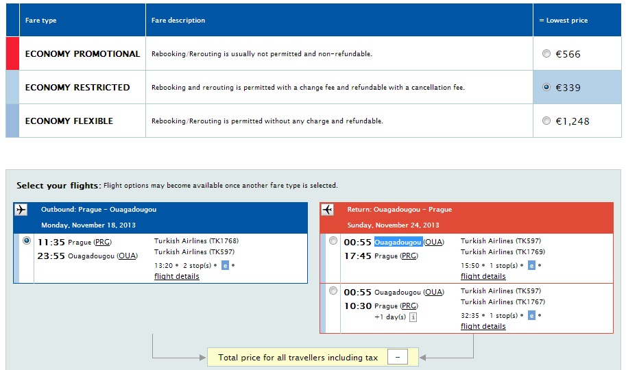Screen dimensions: 626x370
Task: Click the highlighted Ouagadougou text in the return list
Action: click(398, 243)
